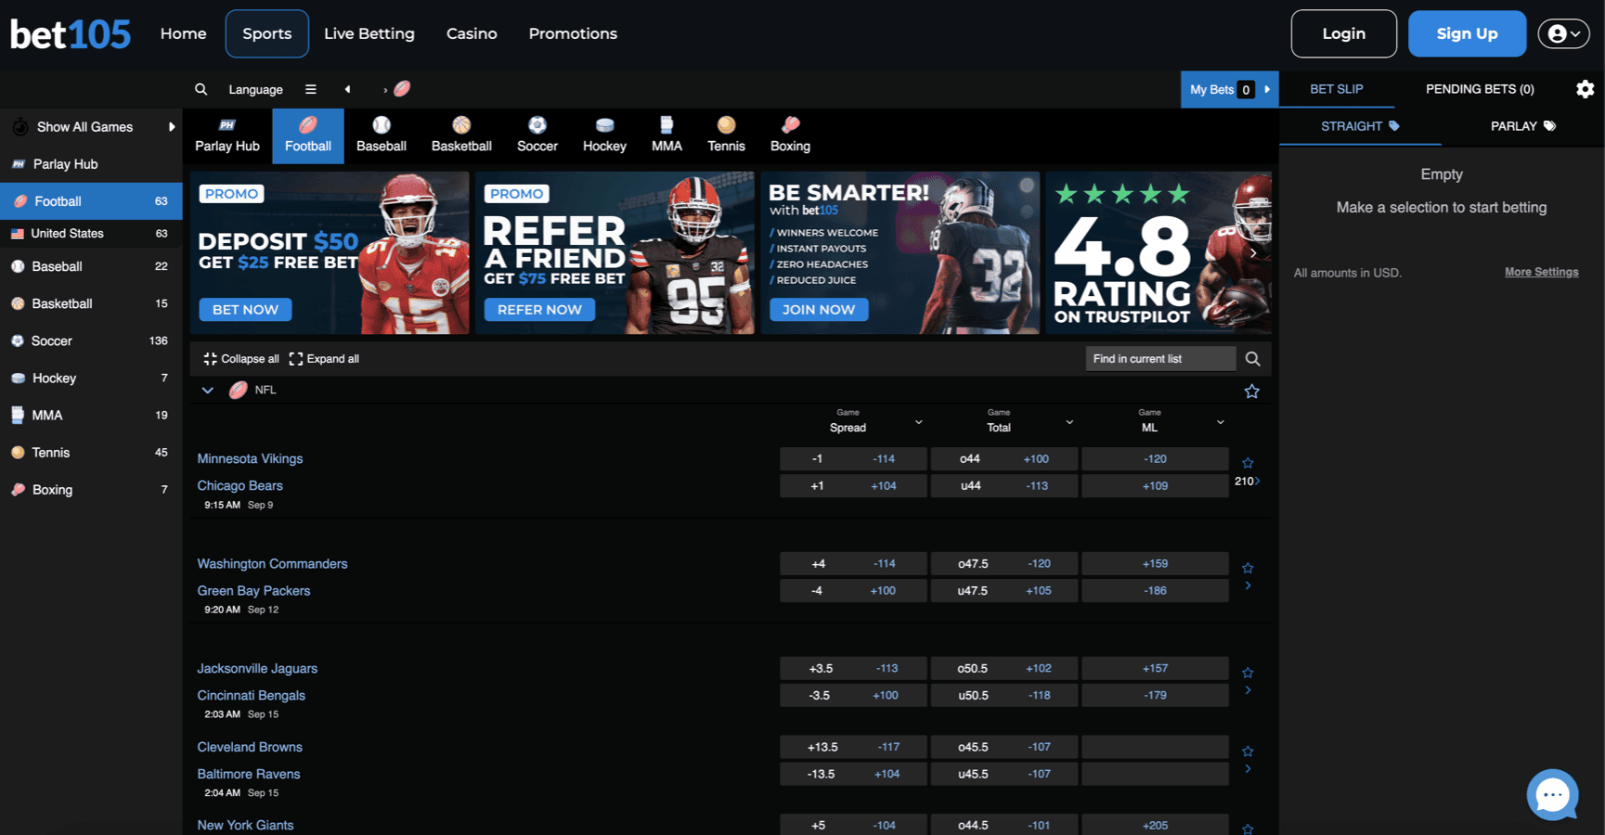
Task: Select Green Bay Packers moneyline -186
Action: [1155, 590]
